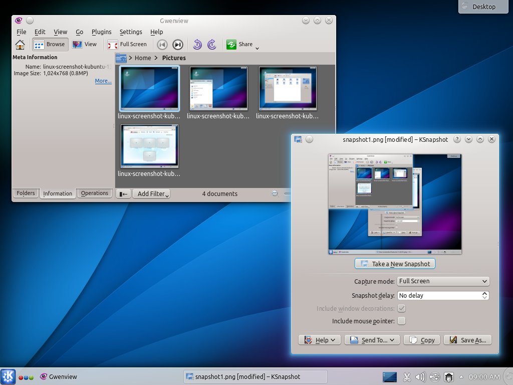This screenshot has width=513, height=385.
Task: Click the Home icon in Gwenview toolbar
Action: 20,45
